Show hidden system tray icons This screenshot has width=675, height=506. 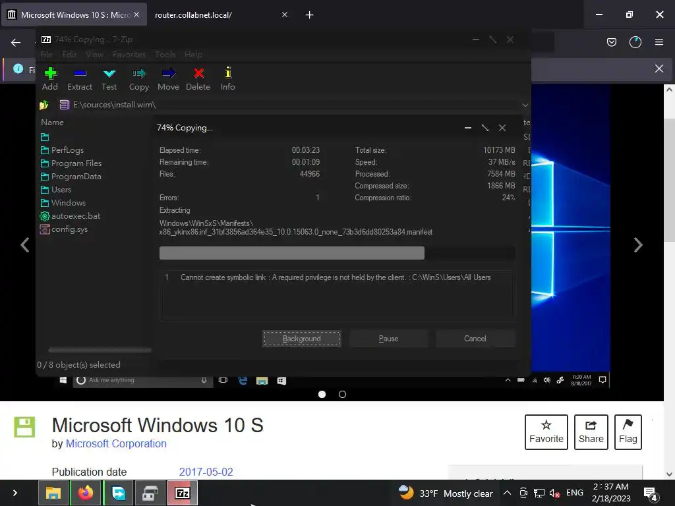pyautogui.click(x=507, y=493)
